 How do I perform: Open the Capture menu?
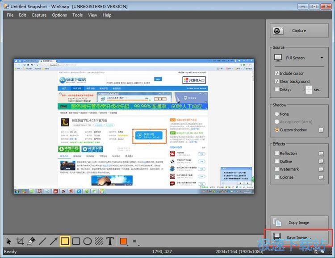pos(39,15)
